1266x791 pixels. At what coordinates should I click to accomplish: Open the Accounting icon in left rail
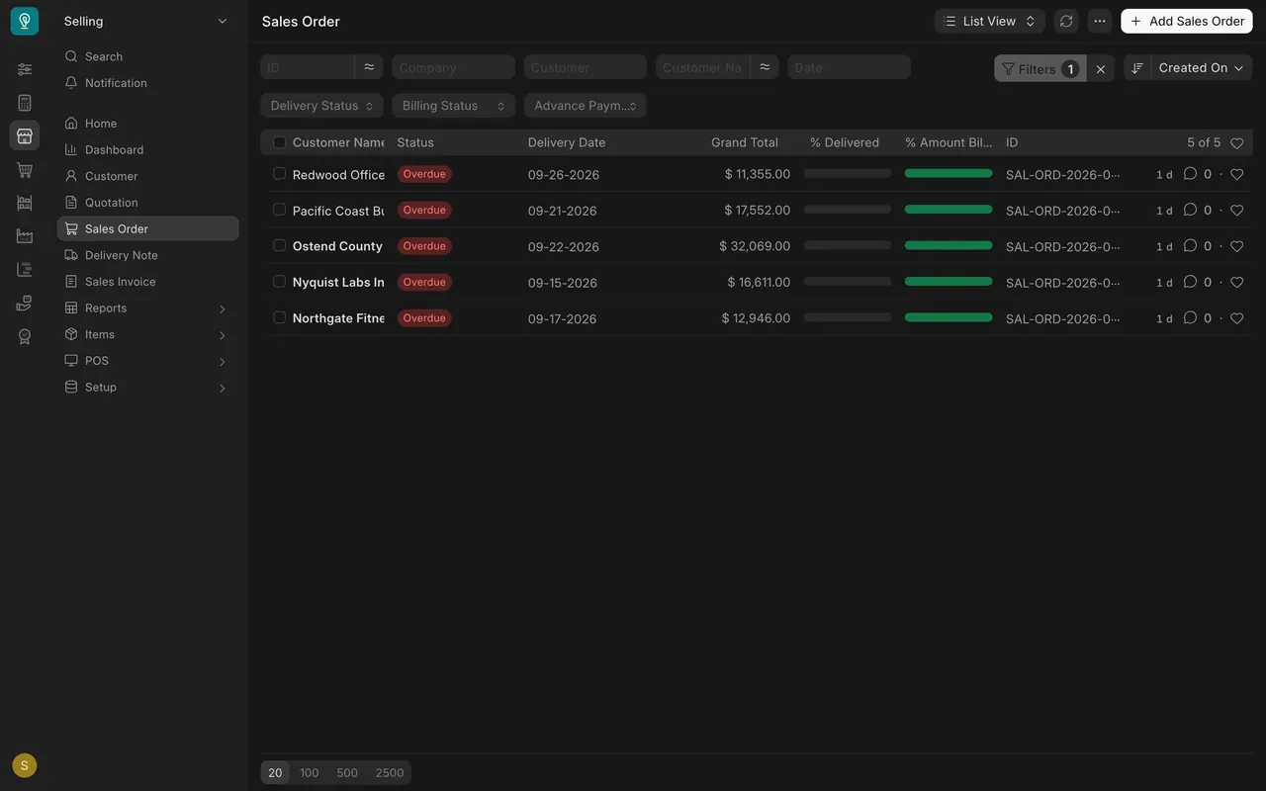(25, 103)
